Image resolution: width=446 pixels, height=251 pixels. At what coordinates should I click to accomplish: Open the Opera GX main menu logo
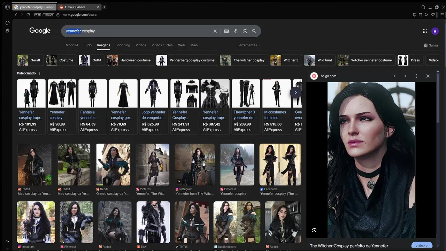7,7
